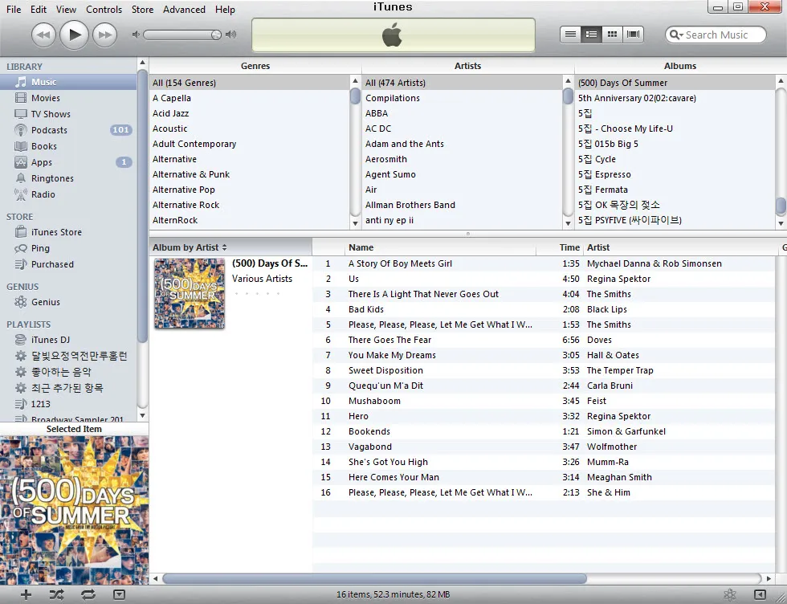The image size is (787, 604).
Task: Open the Genius sidebar atom icon
Action: [729, 594]
